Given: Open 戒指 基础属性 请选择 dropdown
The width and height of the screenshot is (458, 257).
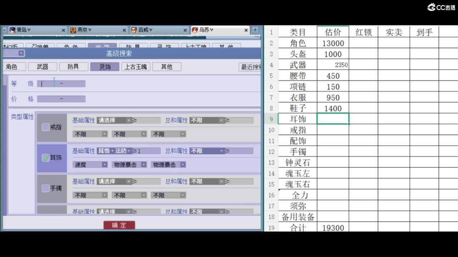Looking at the screenshot, I should pyautogui.click(x=114, y=120).
